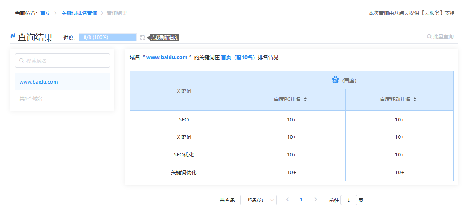Click the page jump number input
The width and height of the screenshot is (474, 211).
(349, 200)
